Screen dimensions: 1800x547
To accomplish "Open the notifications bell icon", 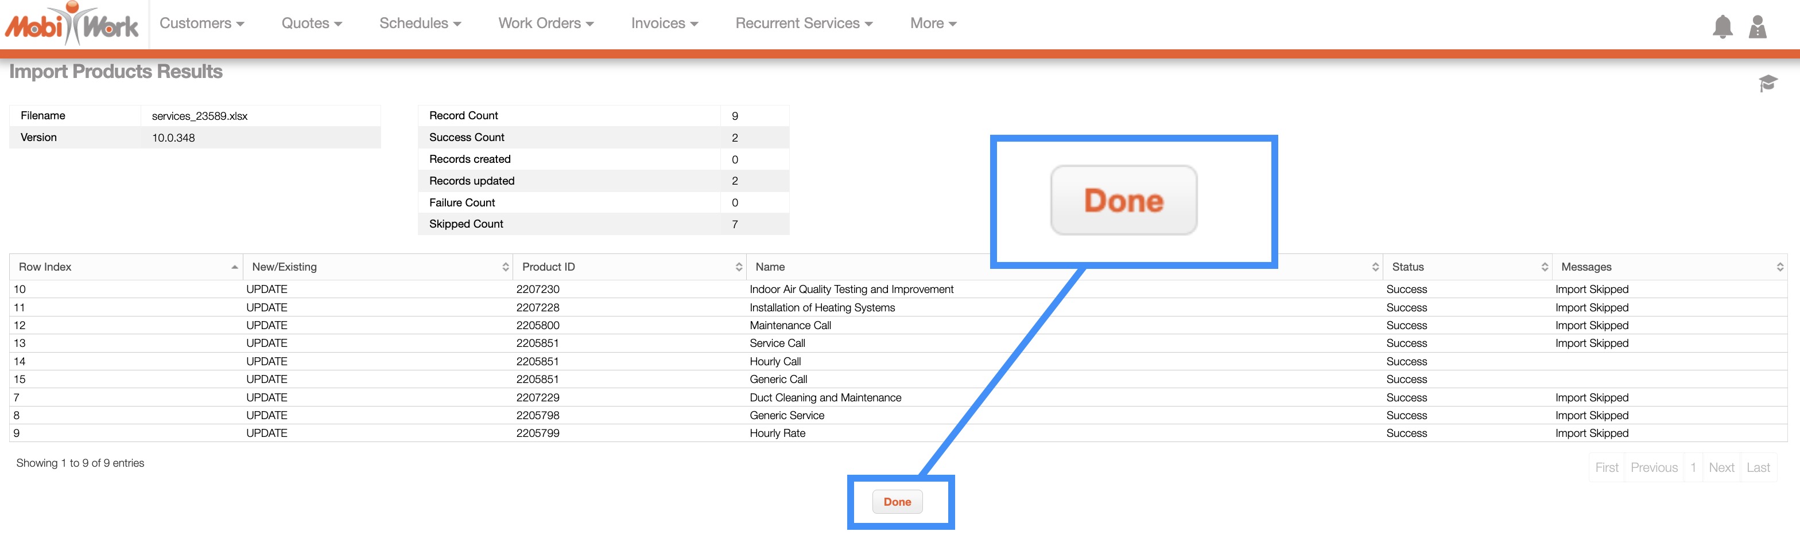I will coord(1722,26).
